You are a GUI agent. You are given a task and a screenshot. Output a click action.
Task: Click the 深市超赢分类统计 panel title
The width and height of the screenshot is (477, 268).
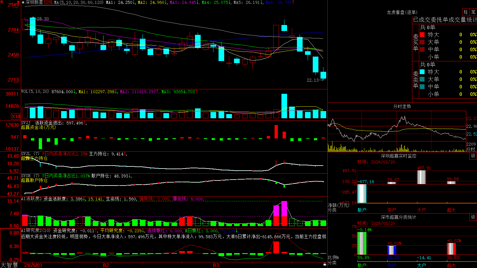point(399,217)
